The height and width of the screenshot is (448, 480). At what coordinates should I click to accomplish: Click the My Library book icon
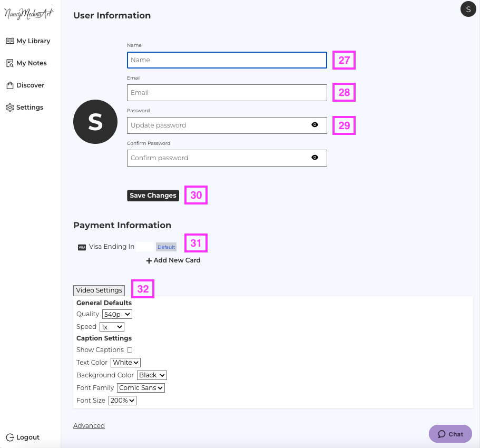click(10, 41)
